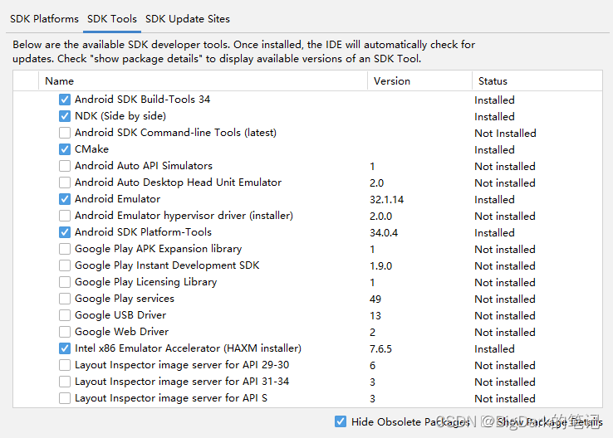Uncheck Intel x86 Emulator Accelerator (HAXM) checkbox
This screenshot has width=613, height=438.
tap(65, 348)
